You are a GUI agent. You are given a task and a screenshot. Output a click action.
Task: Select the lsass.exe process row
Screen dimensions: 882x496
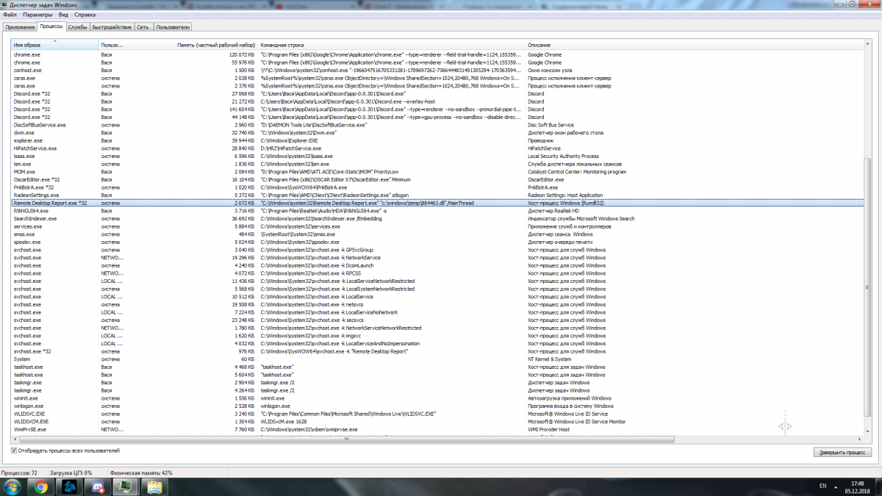[x=437, y=156]
